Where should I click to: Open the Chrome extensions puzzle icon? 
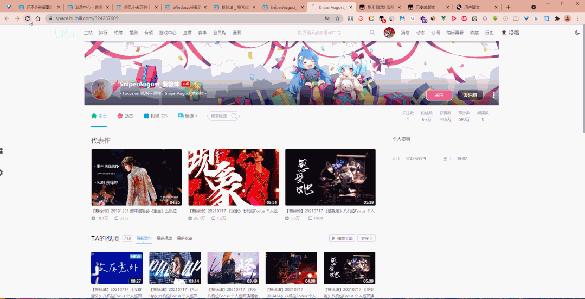tap(557, 18)
